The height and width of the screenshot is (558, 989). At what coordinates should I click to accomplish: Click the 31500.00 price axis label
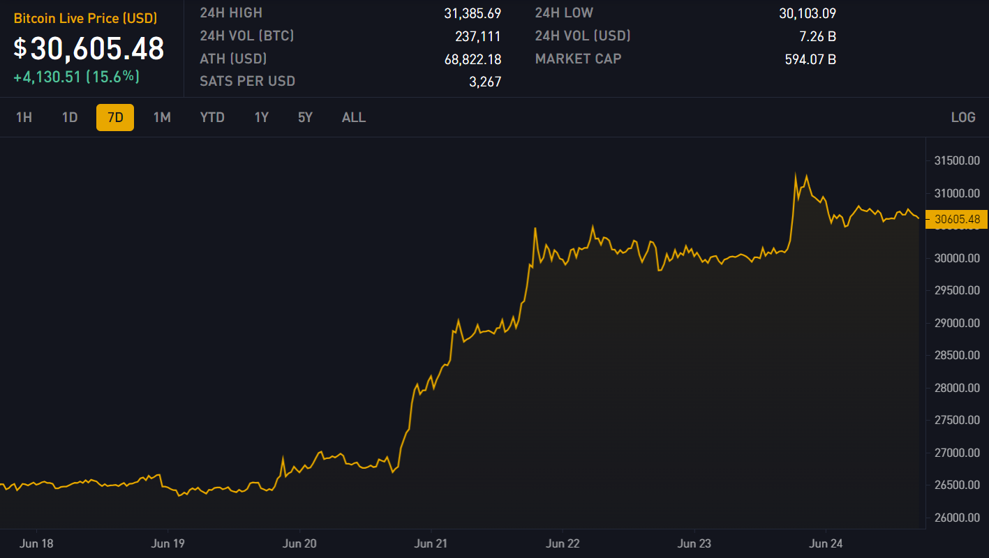pos(956,161)
